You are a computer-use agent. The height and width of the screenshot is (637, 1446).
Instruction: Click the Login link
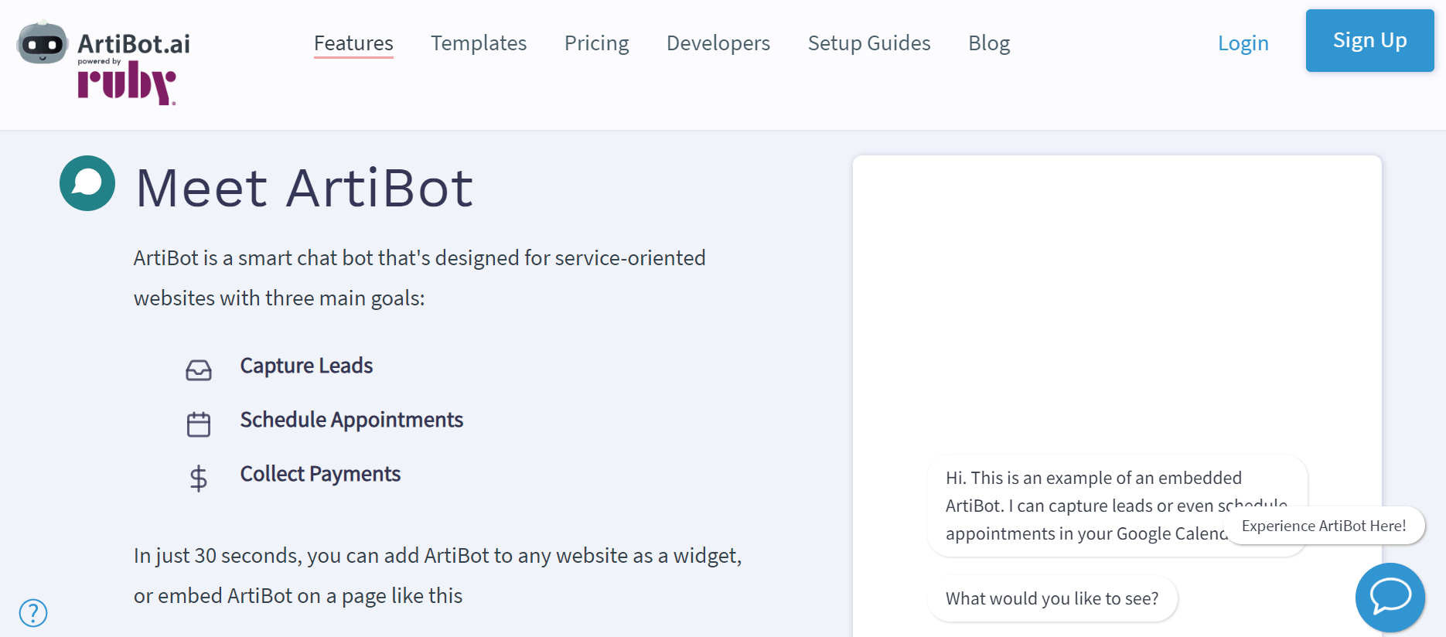click(1243, 43)
